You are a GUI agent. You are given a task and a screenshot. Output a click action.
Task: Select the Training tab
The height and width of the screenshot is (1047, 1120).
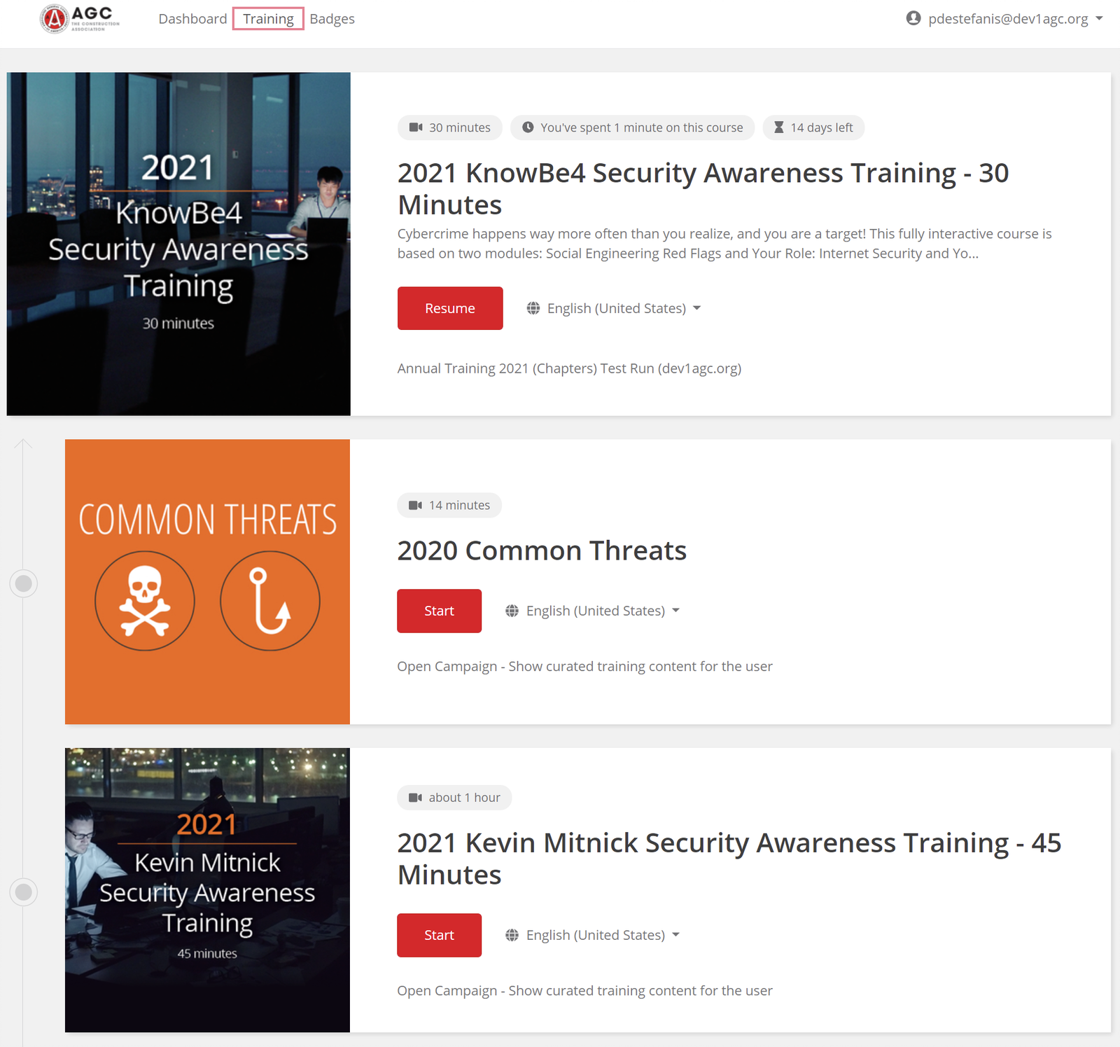(268, 19)
